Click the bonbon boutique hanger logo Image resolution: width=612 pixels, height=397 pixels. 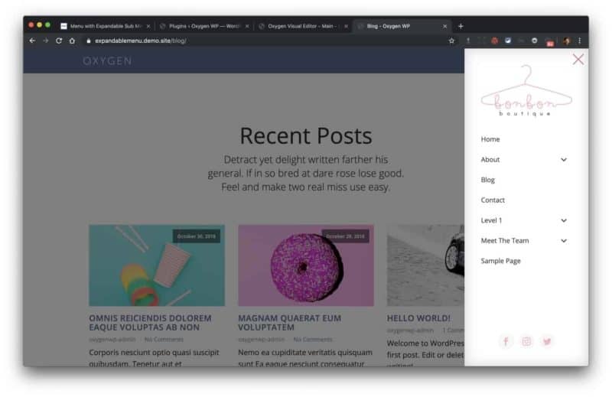click(526, 90)
